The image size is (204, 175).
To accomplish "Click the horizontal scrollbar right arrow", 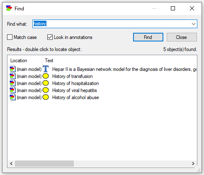I will (x=193, y=164).
